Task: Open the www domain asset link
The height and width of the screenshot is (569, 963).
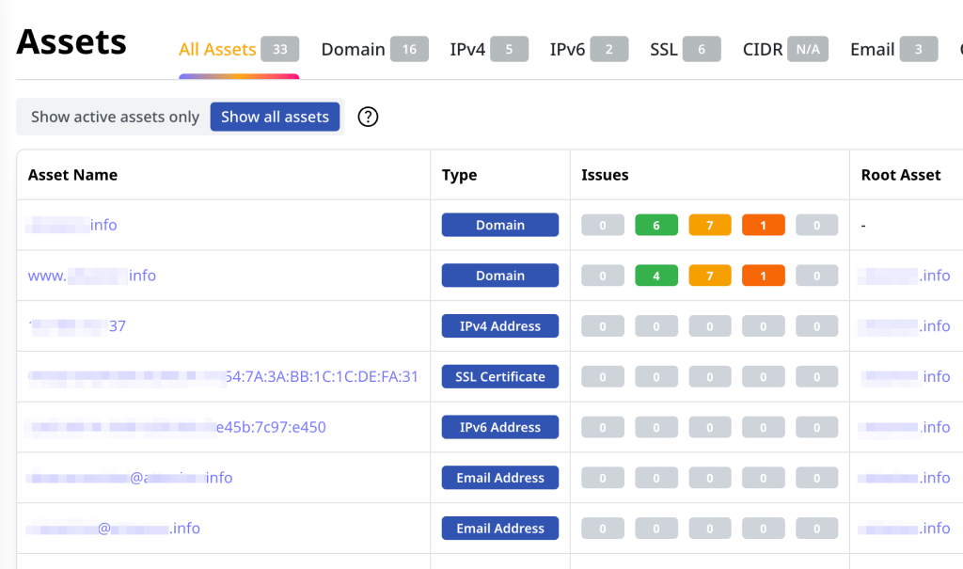Action: (92, 276)
